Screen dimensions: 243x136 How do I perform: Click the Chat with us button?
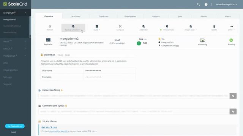tap(15, 126)
